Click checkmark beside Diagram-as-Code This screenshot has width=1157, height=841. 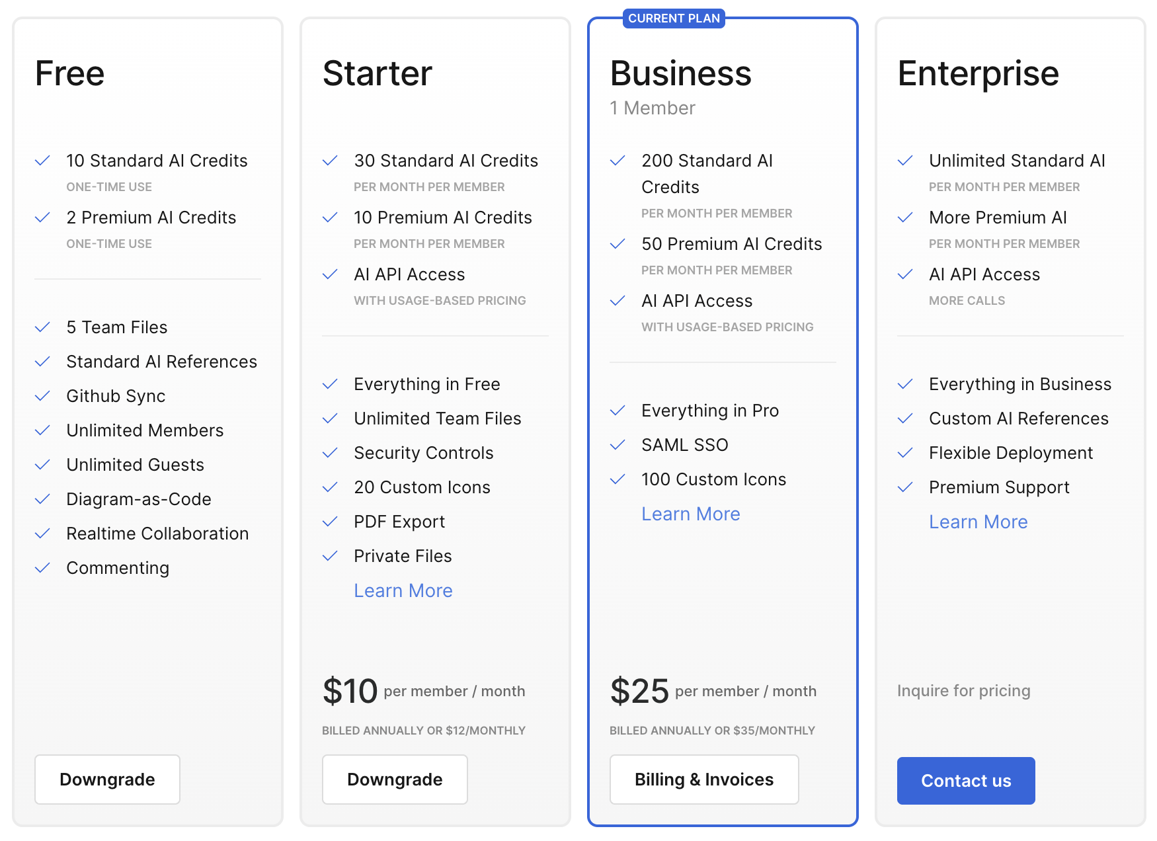coord(42,499)
